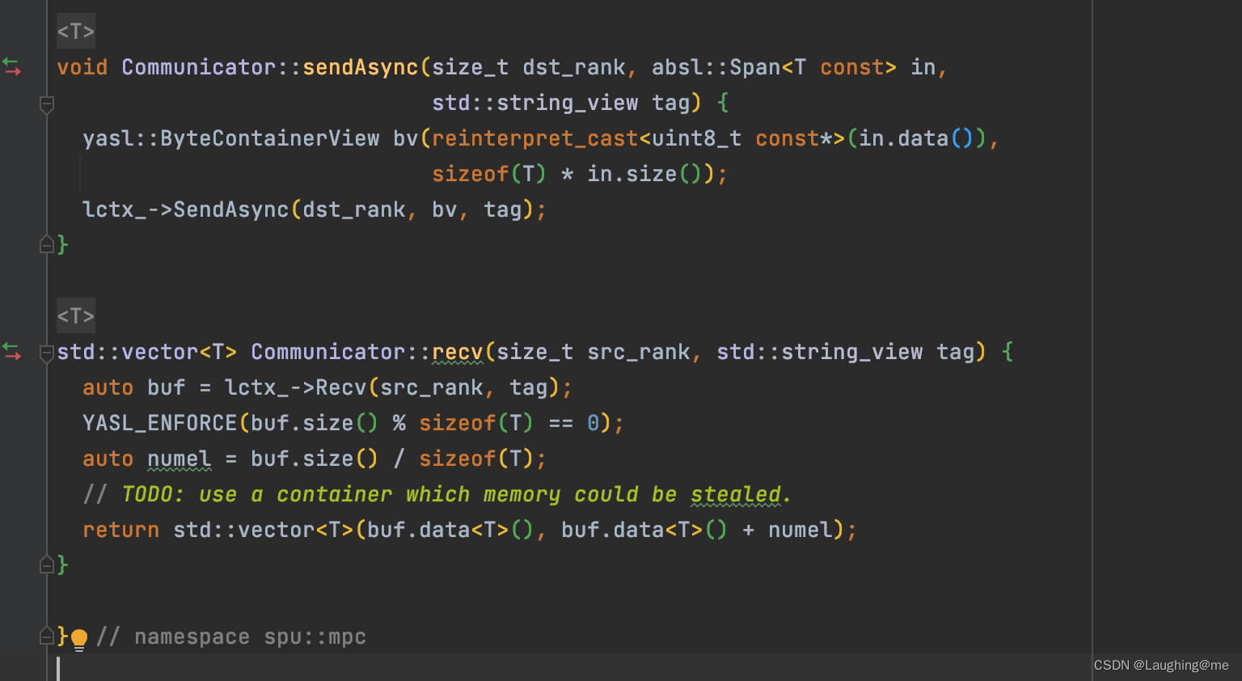Click the <T> template hint above sendAsync

click(x=76, y=32)
